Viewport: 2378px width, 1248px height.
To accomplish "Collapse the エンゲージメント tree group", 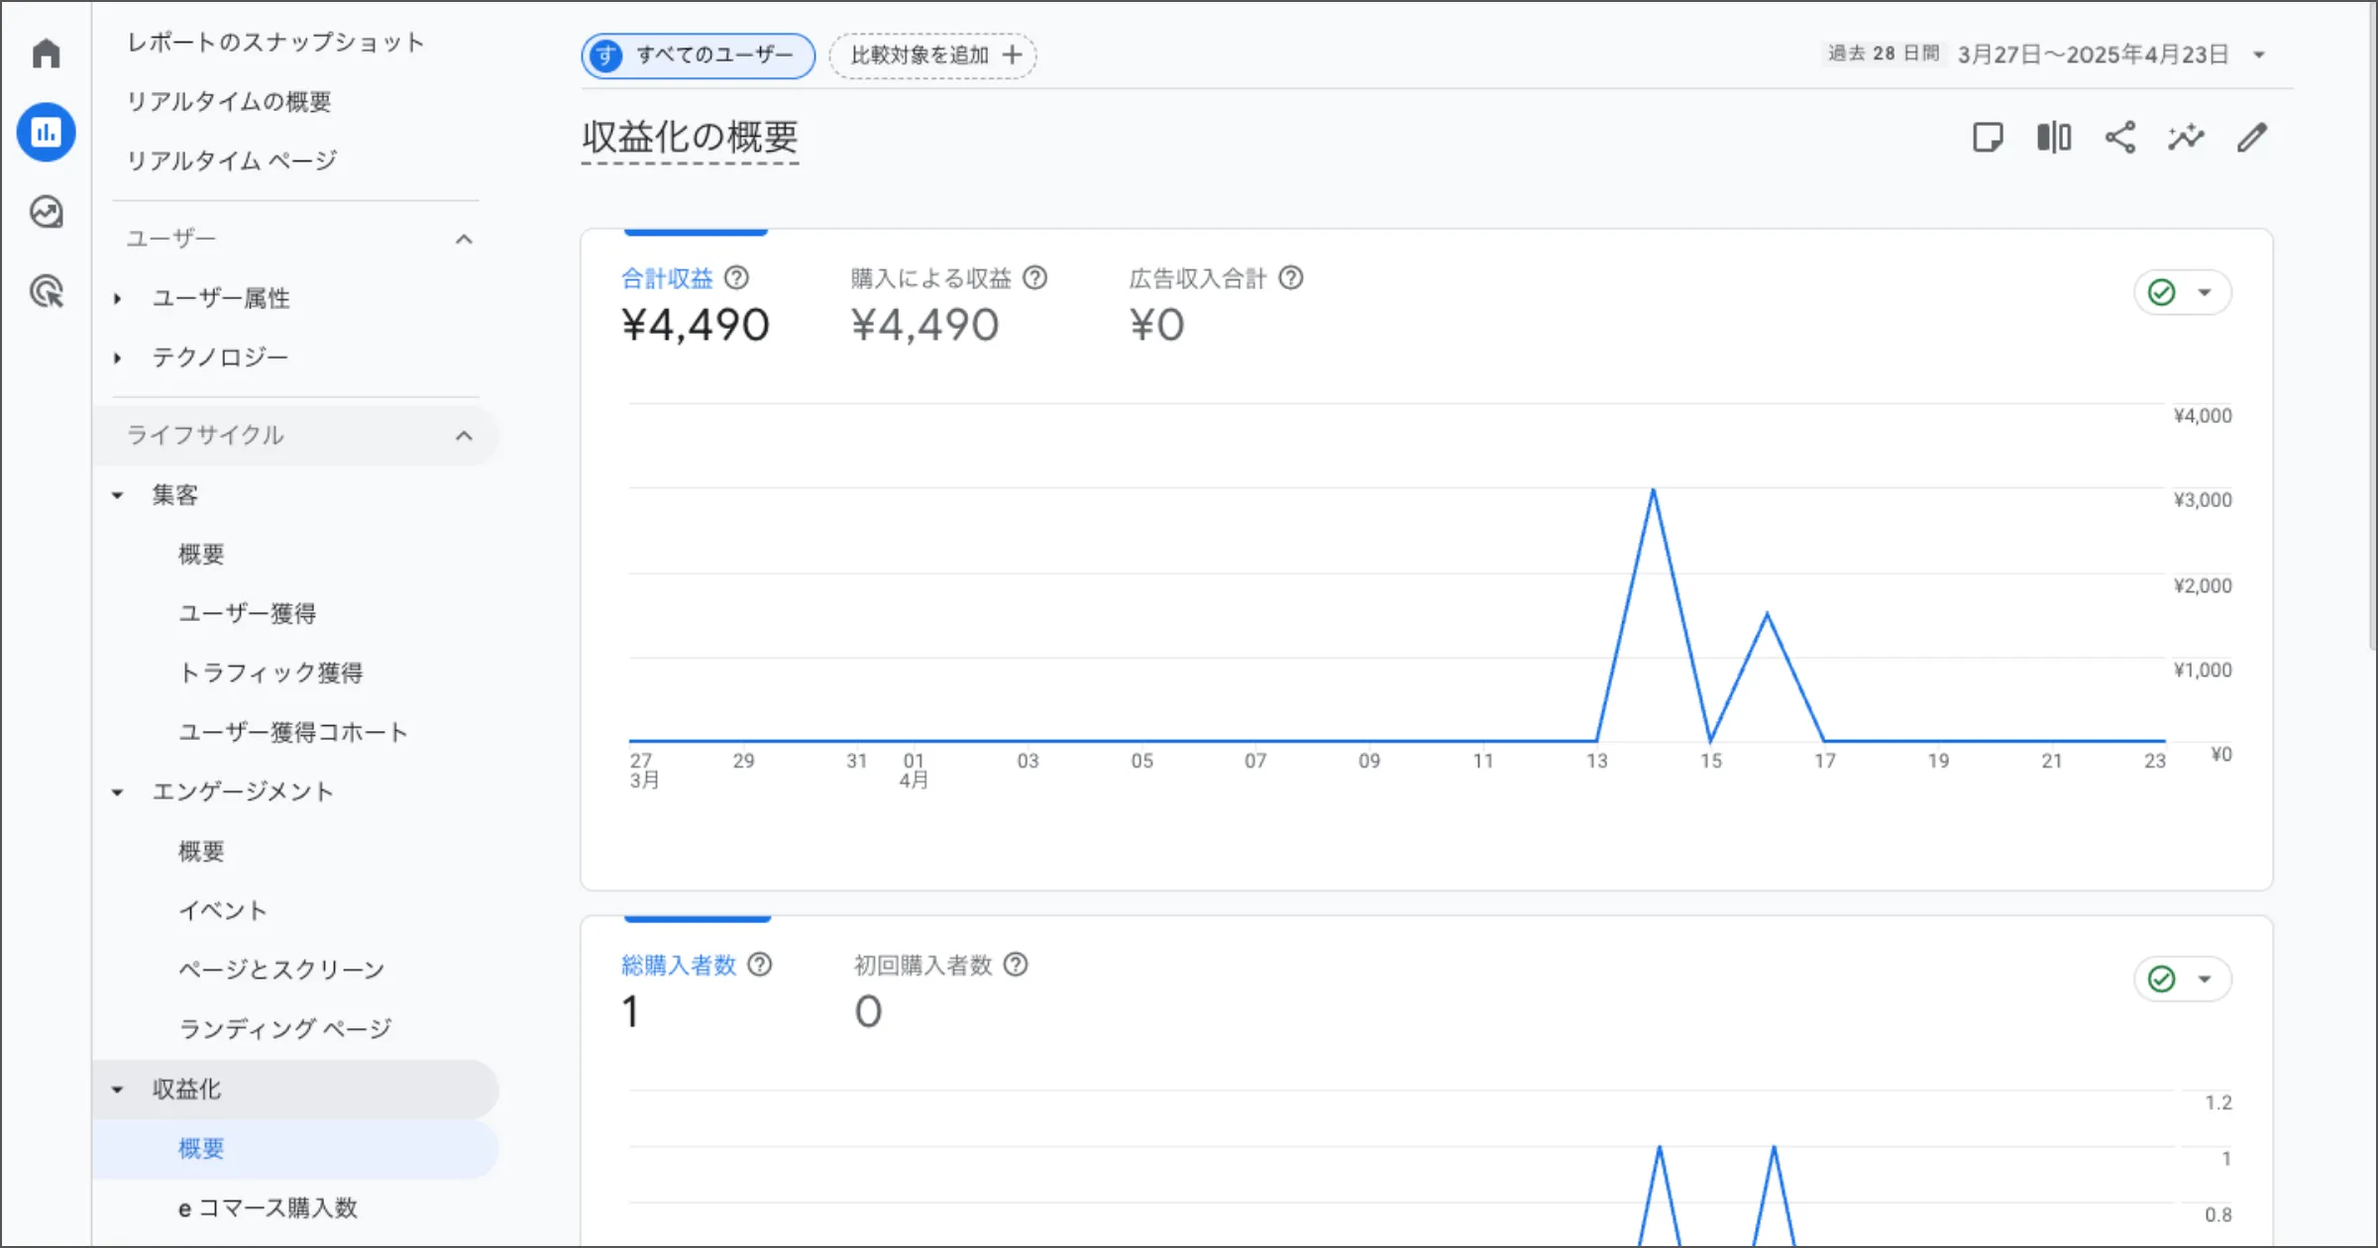I will (117, 792).
